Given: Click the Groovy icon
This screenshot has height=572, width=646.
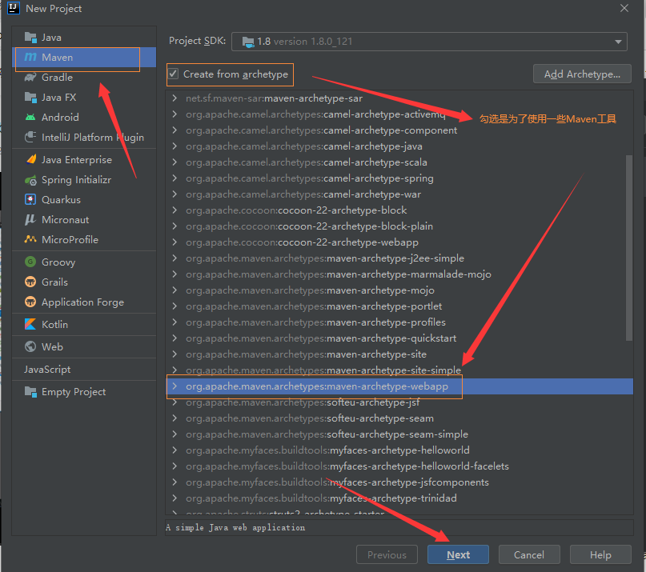Looking at the screenshot, I should click(30, 262).
